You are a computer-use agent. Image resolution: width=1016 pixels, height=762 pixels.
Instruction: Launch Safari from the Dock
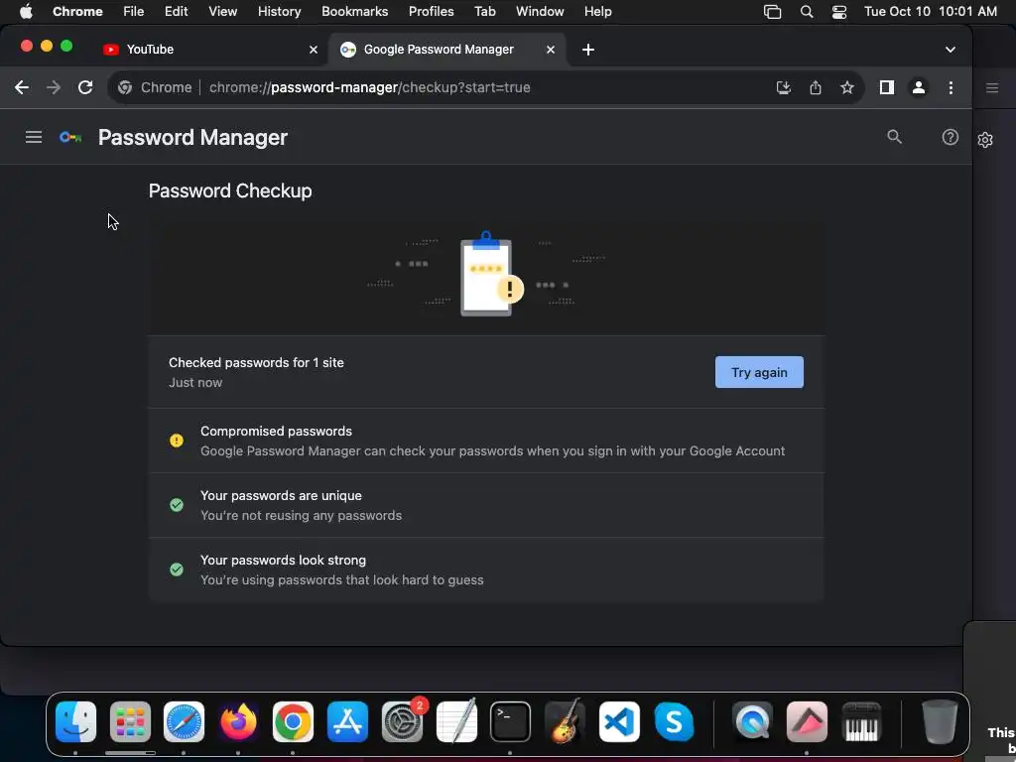[184, 721]
